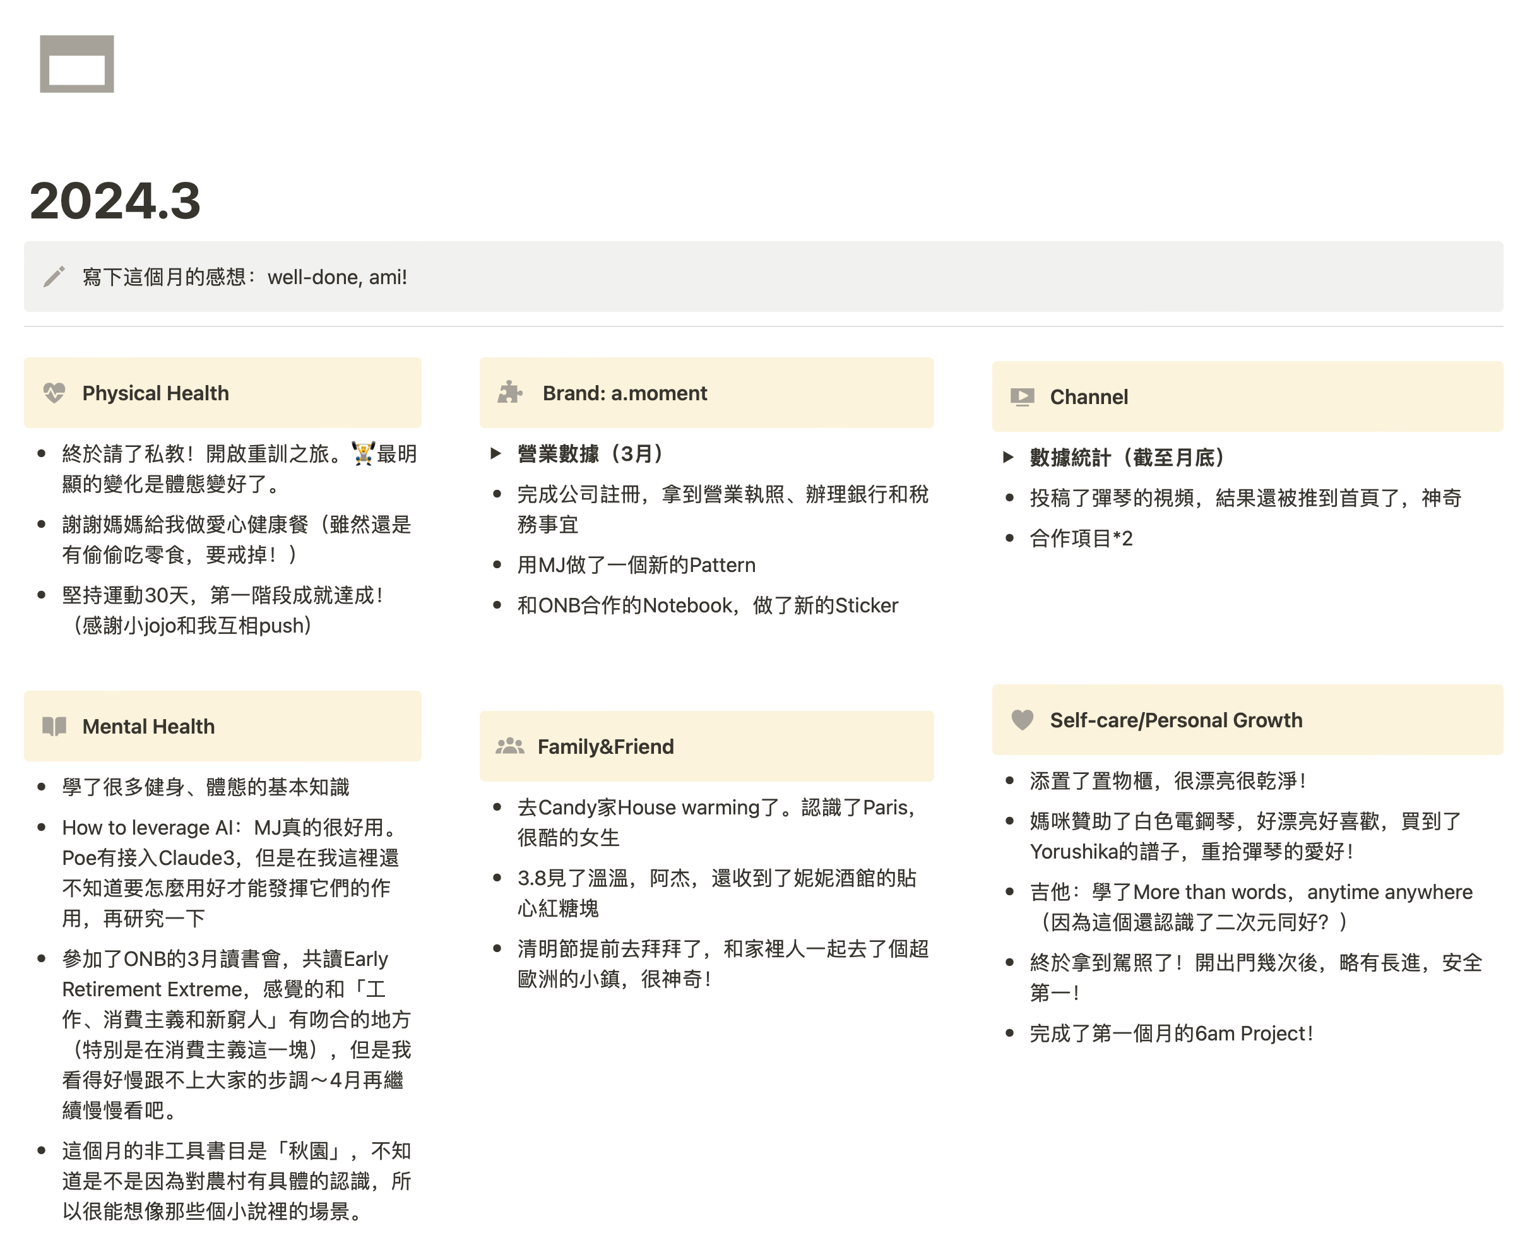Select the Brand: a.moment heading
Viewport: 1525px width, 1245px height.
(624, 393)
